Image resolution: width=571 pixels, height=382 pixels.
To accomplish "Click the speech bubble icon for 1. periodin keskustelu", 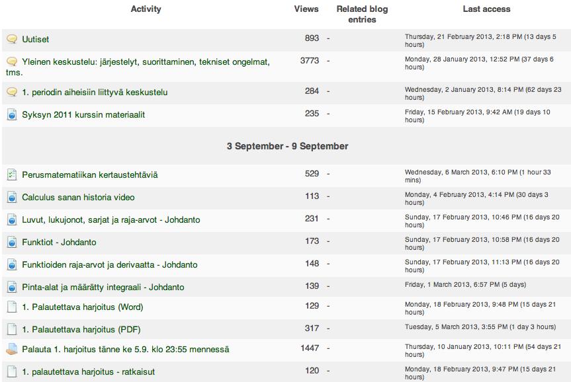I will tap(12, 92).
